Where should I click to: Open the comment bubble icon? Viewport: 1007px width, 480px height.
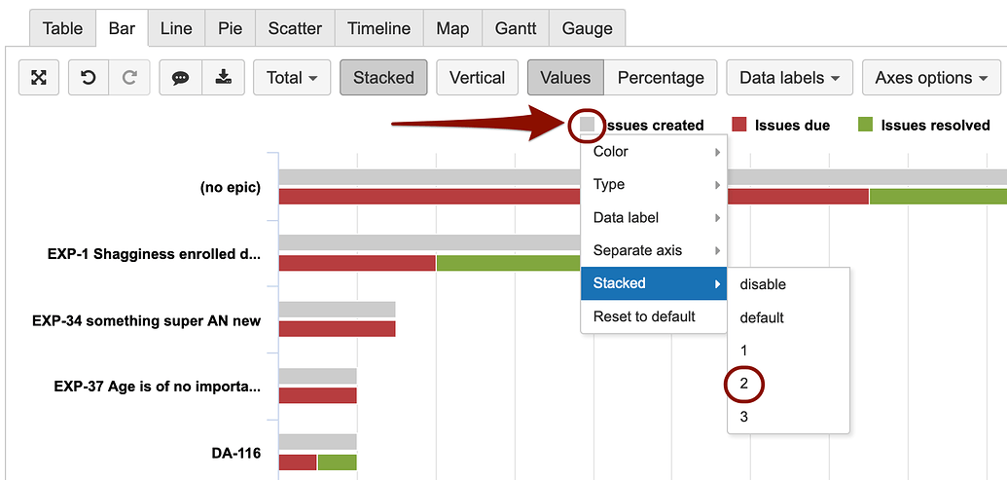[x=180, y=78]
